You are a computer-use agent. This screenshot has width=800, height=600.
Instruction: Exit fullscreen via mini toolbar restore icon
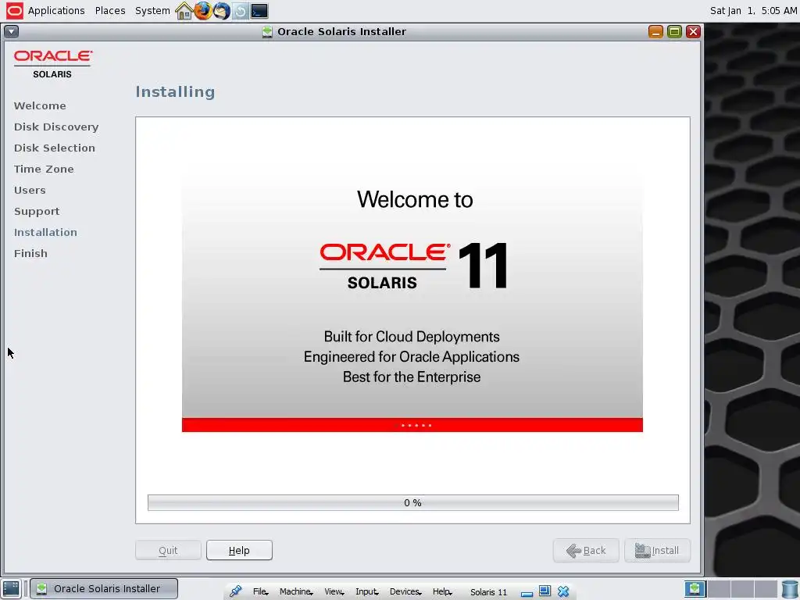[x=545, y=591]
